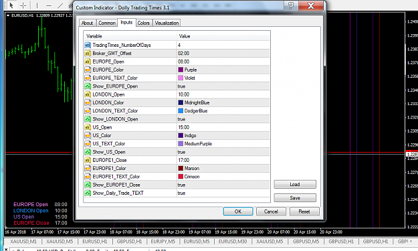Expand the EURUSD,H1 chart title arrow
The width and height of the screenshot is (418, 251).
tap(8, 15)
